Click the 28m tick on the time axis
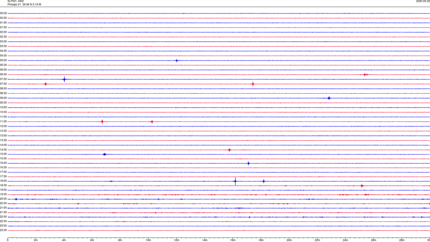Viewport: 430px width, 242px height. pyautogui.click(x=402, y=240)
